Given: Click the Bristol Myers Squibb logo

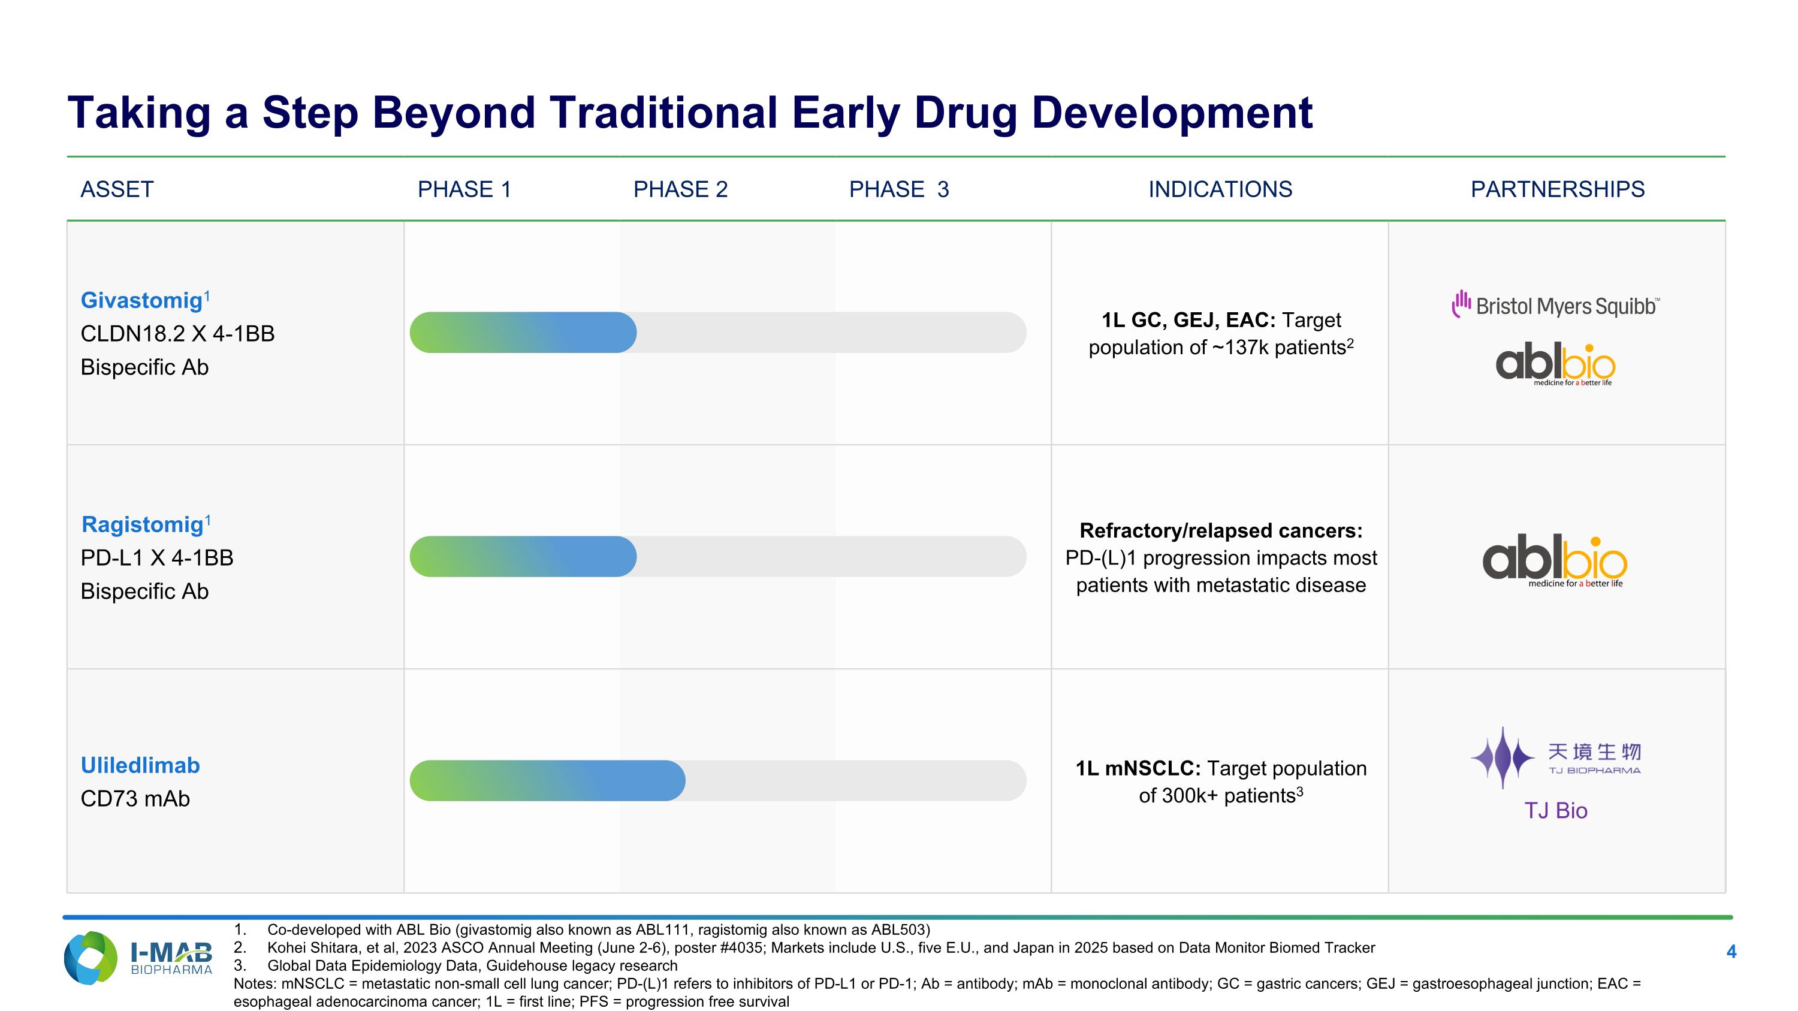Looking at the screenshot, I should point(1555,306).
